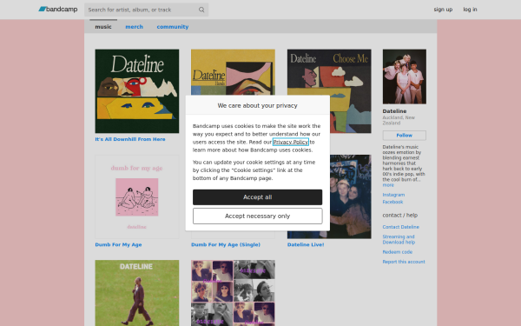Screen dimensions: 521x326
Task: Open Dateline's Instagram link
Action: [393, 195]
